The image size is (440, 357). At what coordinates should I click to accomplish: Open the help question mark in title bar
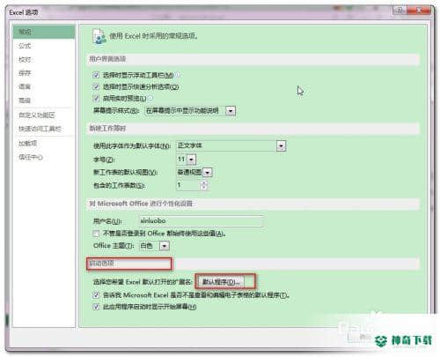coord(400,11)
